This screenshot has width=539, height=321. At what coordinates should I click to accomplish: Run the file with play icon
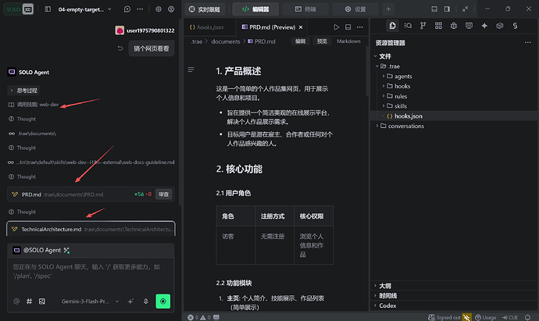coord(336,27)
